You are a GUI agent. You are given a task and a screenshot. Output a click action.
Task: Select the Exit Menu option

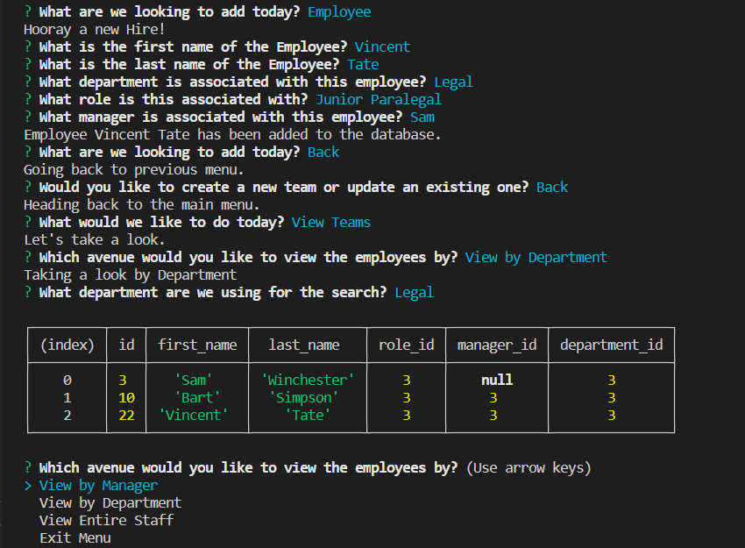(x=75, y=537)
